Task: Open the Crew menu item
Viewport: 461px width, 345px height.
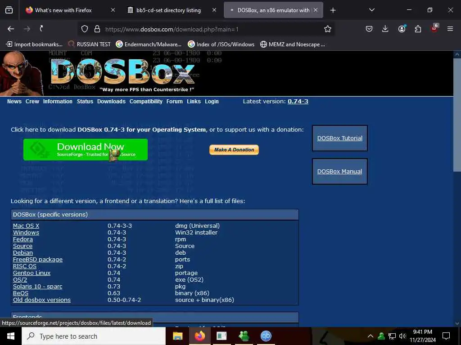Action: [32, 101]
